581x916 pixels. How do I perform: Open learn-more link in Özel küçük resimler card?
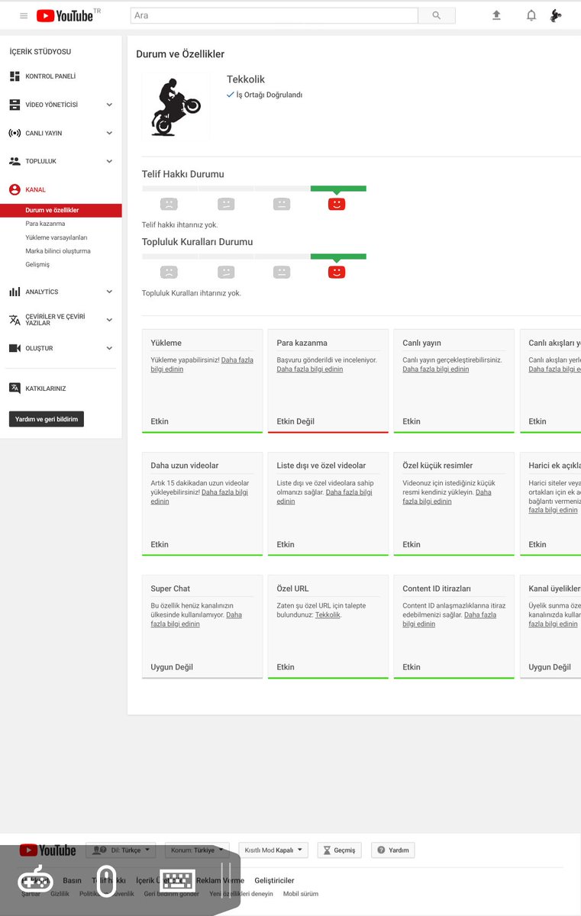447,497
